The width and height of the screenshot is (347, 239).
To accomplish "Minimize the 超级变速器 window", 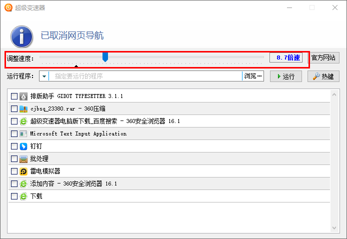I will pos(289,7).
